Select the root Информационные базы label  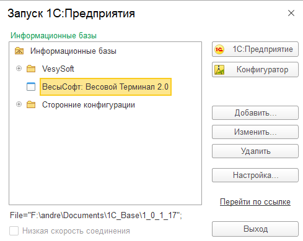point(73,51)
